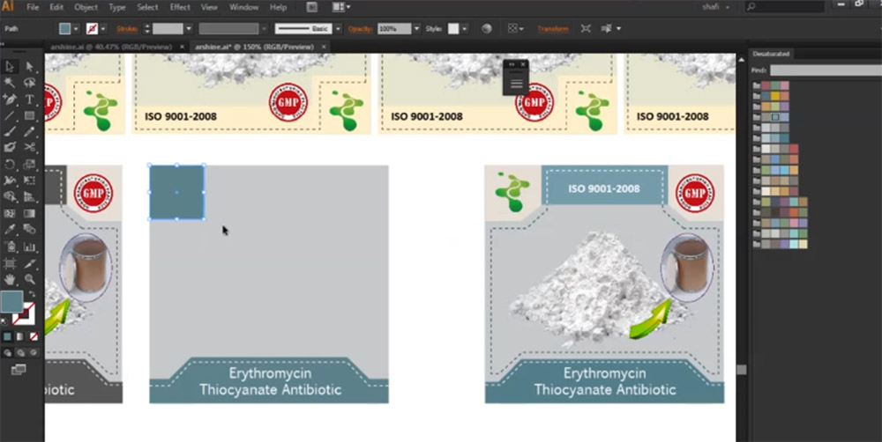
Task: Open fill color dropdown in control bar
Action: (x=76, y=29)
